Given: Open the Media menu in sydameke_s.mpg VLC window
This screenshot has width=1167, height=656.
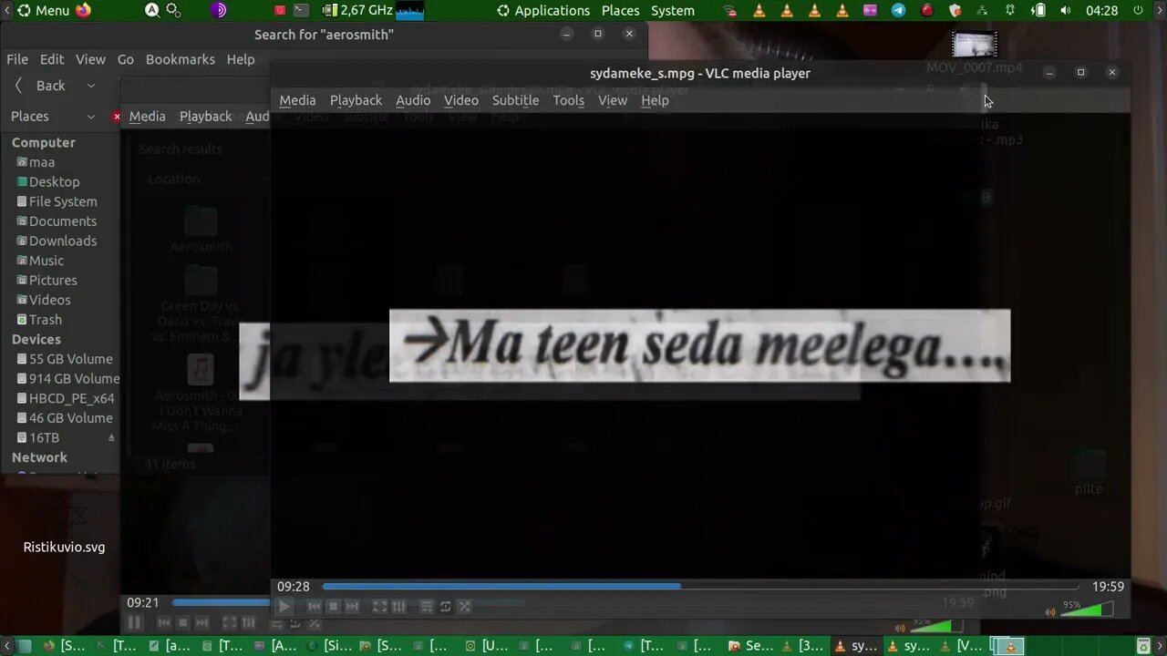Looking at the screenshot, I should 297,100.
